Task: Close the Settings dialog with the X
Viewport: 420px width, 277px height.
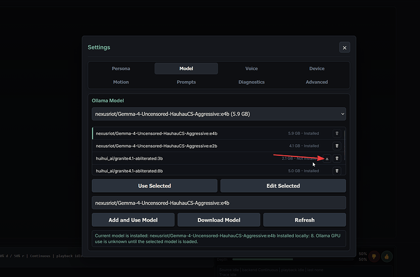Action: click(x=345, y=47)
